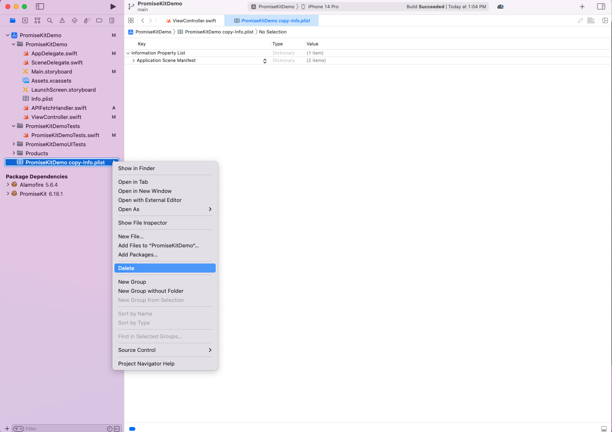Collapse the Information Property List row

coord(128,53)
